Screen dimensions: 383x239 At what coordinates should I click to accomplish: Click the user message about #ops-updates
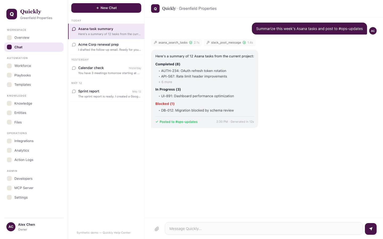click(309, 29)
